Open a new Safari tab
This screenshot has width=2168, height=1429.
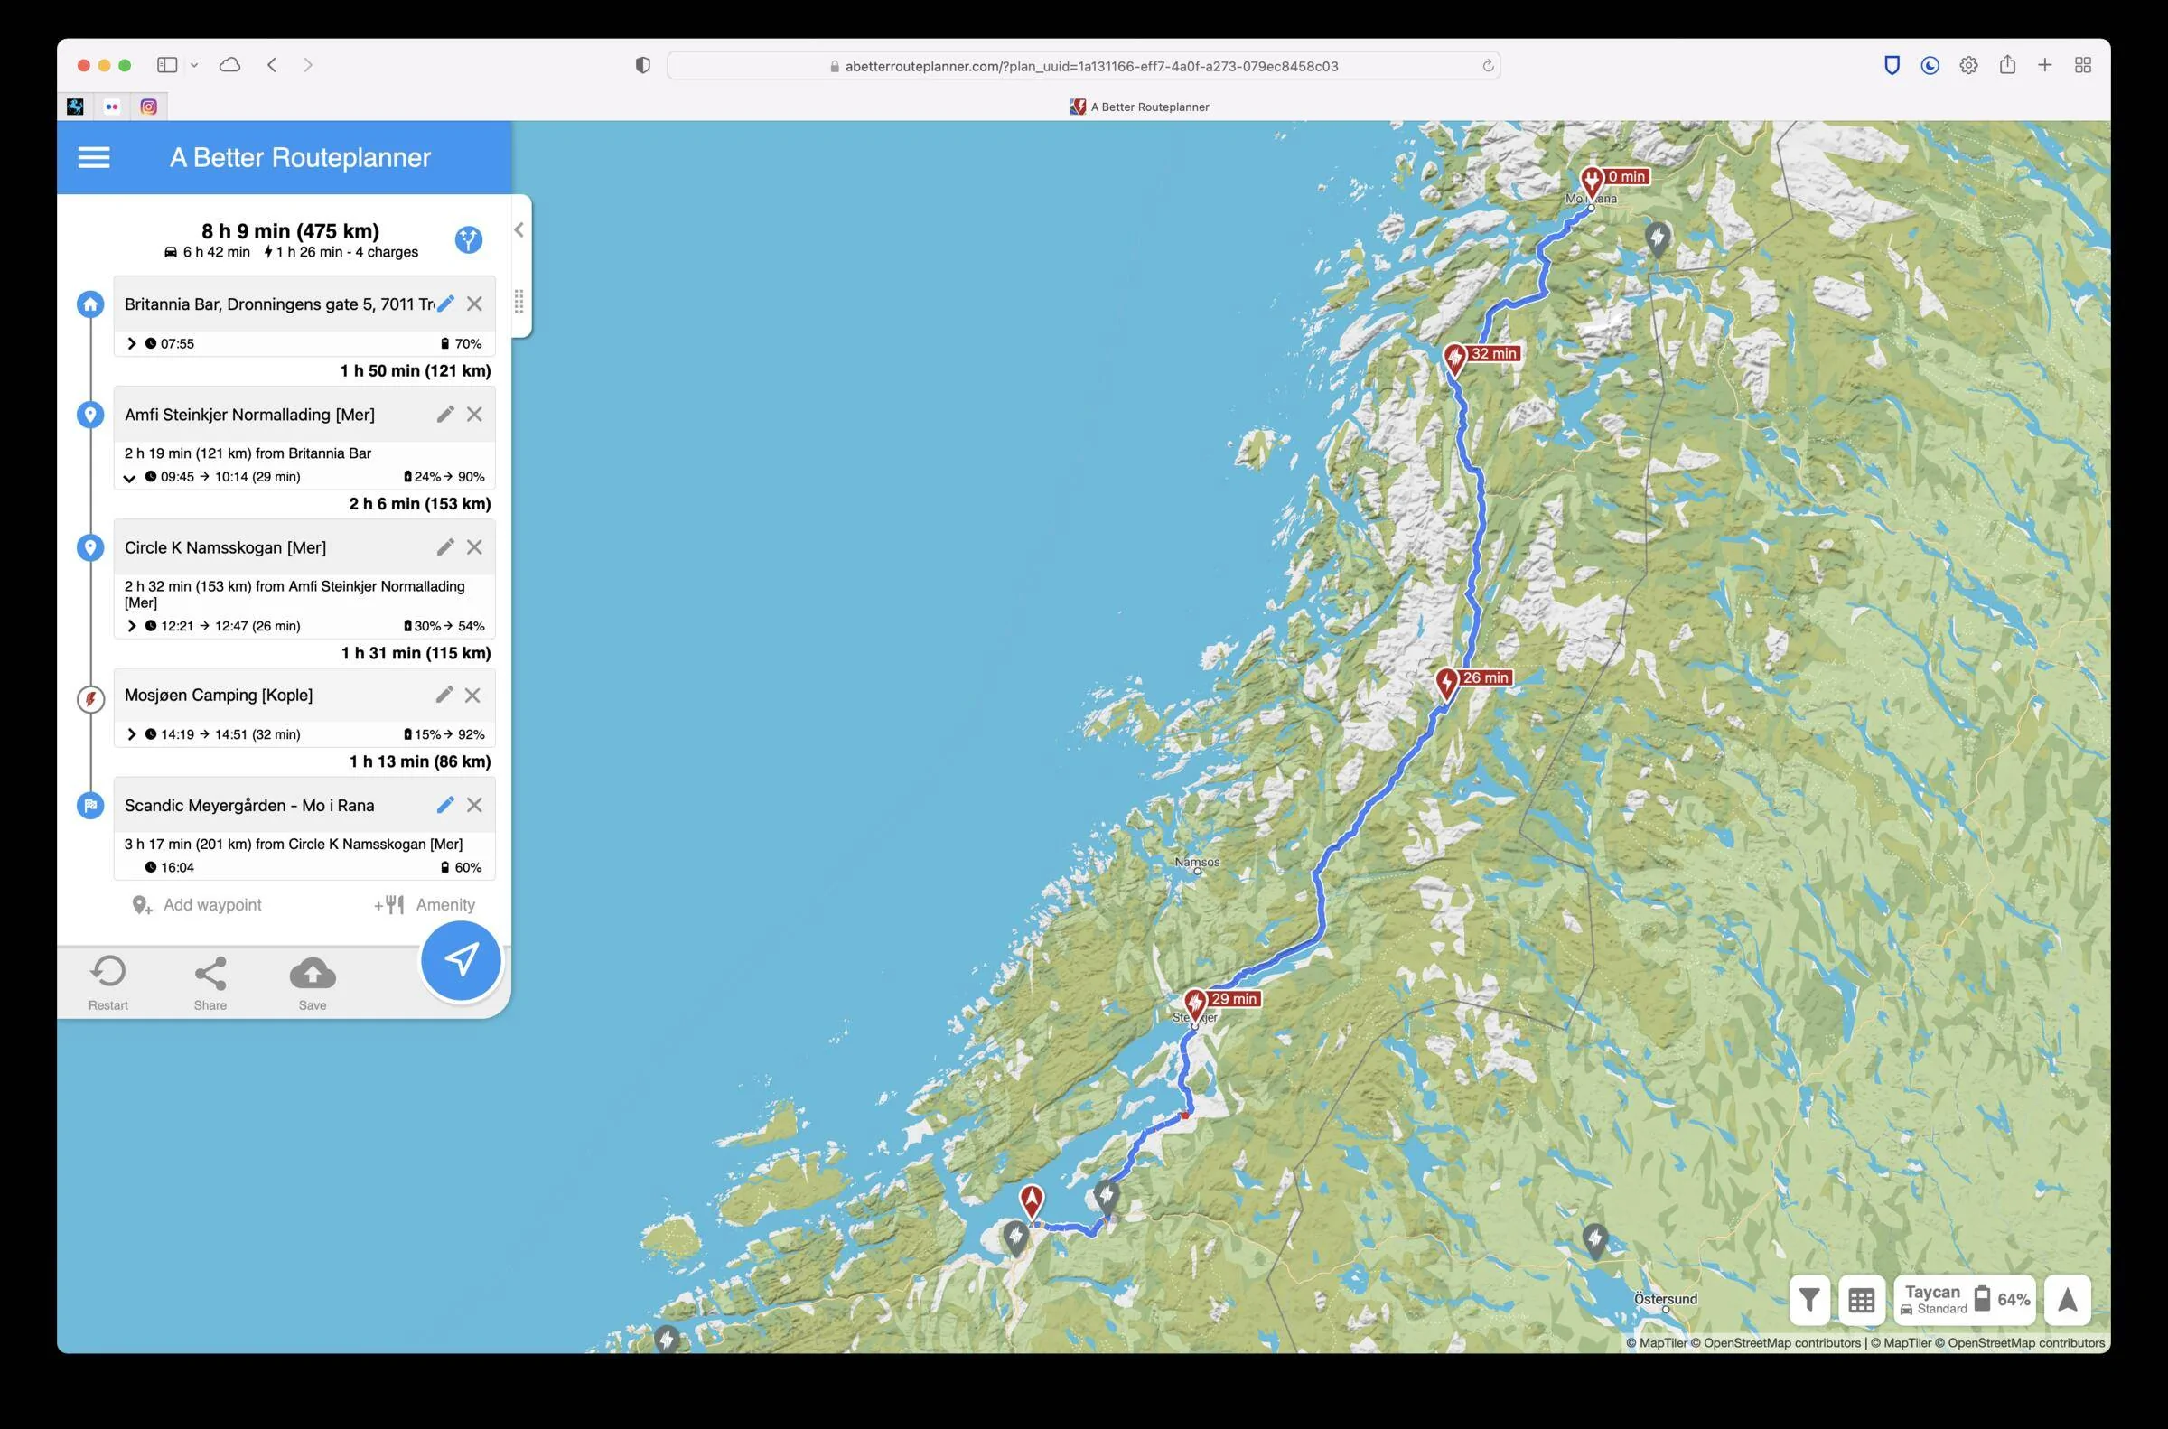click(x=2045, y=65)
